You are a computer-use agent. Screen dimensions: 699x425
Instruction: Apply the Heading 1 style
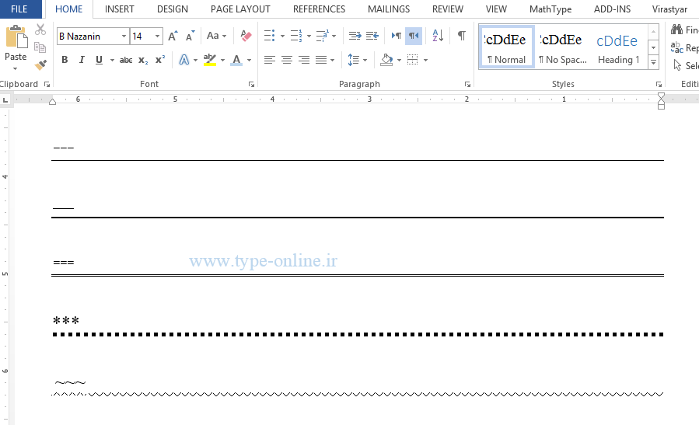click(618, 48)
